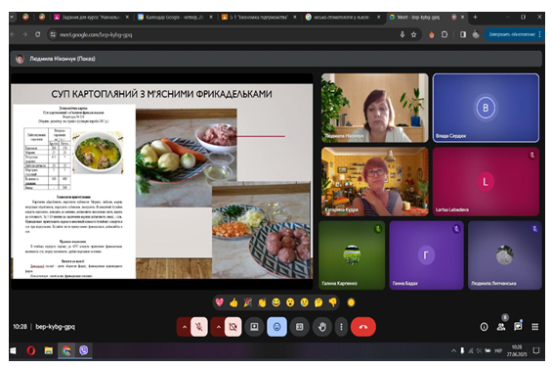The width and height of the screenshot is (552, 367).
Task: Open meeting details info icon
Action: tap(484, 327)
